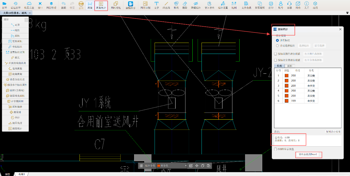Open the 标注分类 dropdown at the bottom
Viewport: 350px width, 176px height.
(x=172, y=166)
